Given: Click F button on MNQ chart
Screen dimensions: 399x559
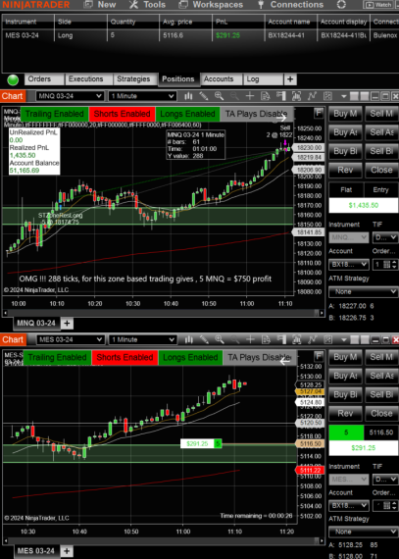Looking at the screenshot, I should pyautogui.click(x=319, y=114).
